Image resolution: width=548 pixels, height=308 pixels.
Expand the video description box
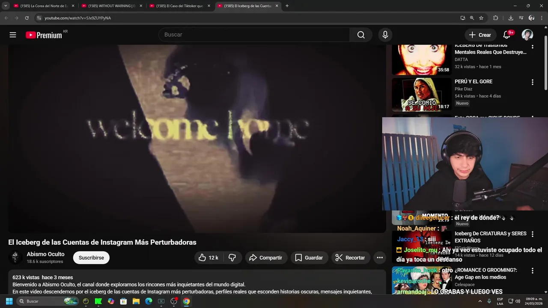click(197, 283)
